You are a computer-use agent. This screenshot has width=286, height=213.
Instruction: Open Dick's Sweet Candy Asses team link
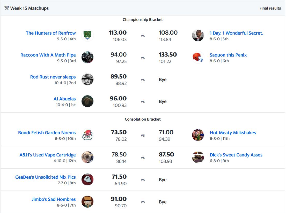tap(236, 155)
